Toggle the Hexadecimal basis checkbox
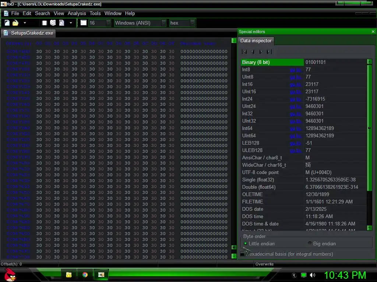 click(x=242, y=254)
